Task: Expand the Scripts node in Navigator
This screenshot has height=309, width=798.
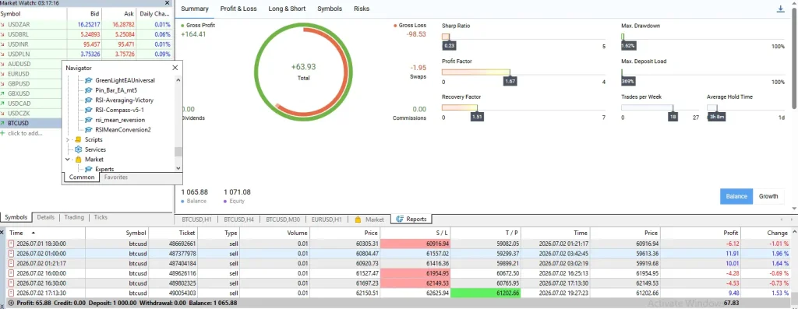Action: pos(69,139)
